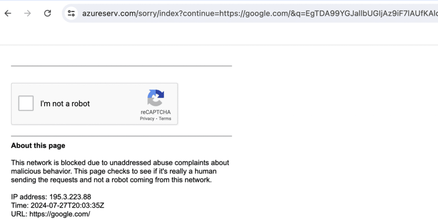Select the "About this page" heading
This screenshot has height=220, width=438.
pos(38,146)
